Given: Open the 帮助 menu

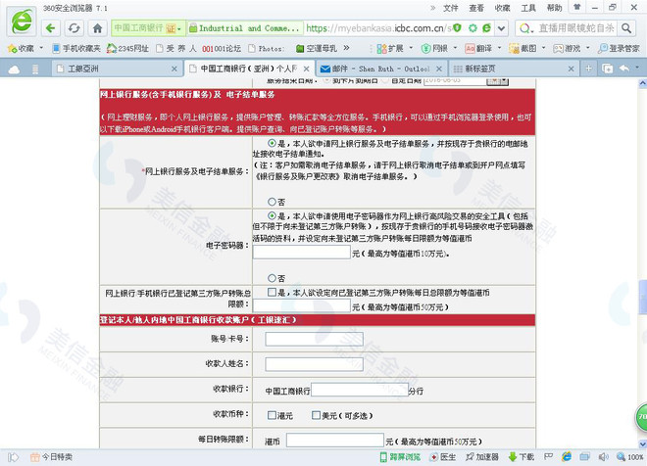Looking at the screenshot, I should 554,8.
